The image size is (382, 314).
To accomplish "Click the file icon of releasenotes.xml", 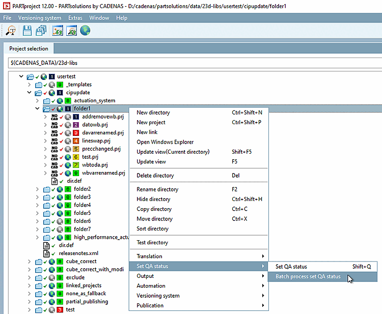I will (x=46, y=253).
